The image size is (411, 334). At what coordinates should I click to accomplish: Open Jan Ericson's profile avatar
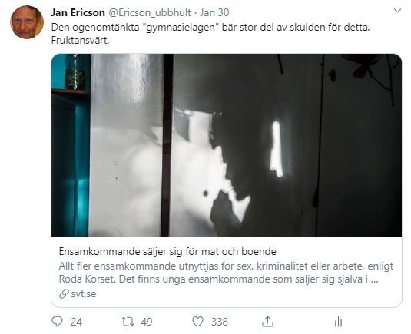(x=27, y=22)
